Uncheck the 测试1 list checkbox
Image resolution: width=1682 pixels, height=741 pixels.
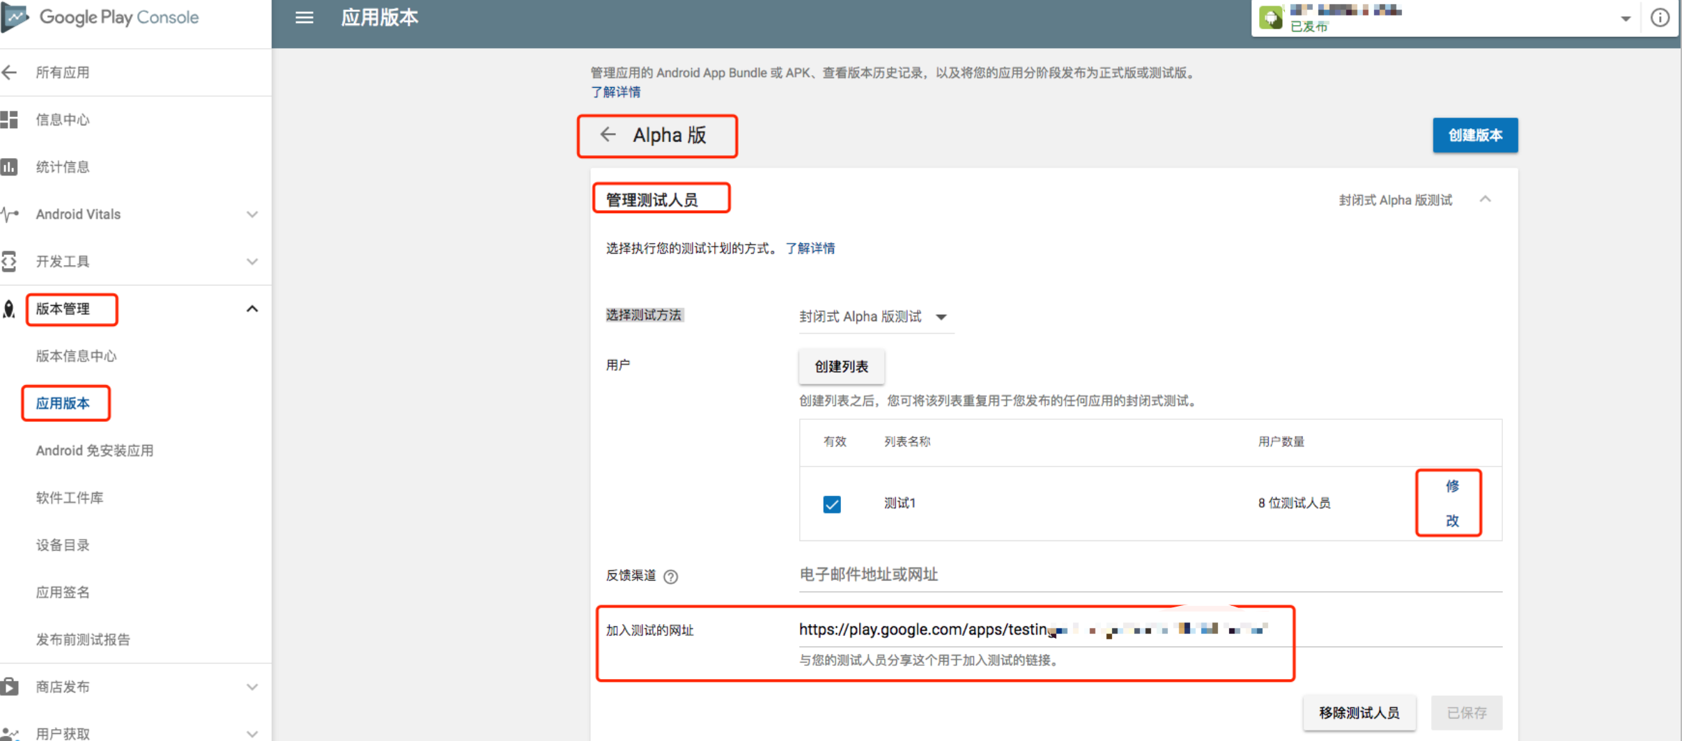[832, 504]
